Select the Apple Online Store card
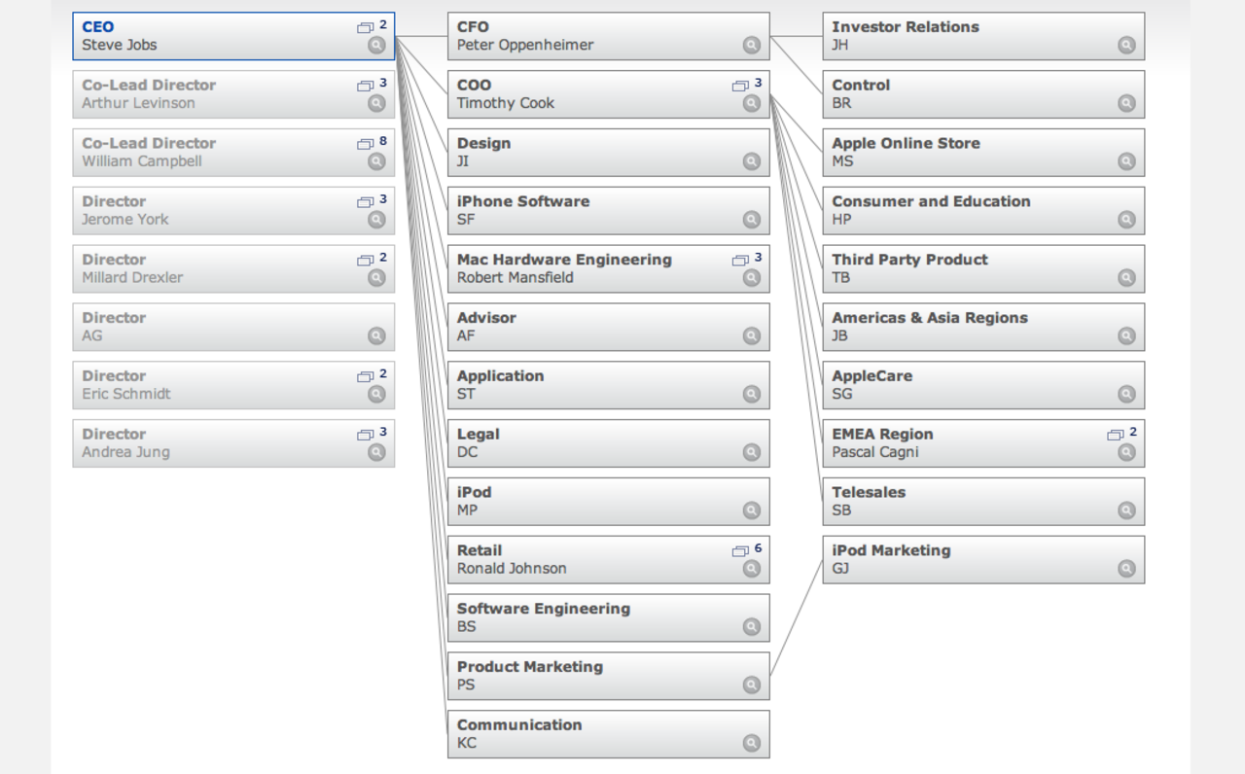The width and height of the screenshot is (1245, 774). pos(968,153)
